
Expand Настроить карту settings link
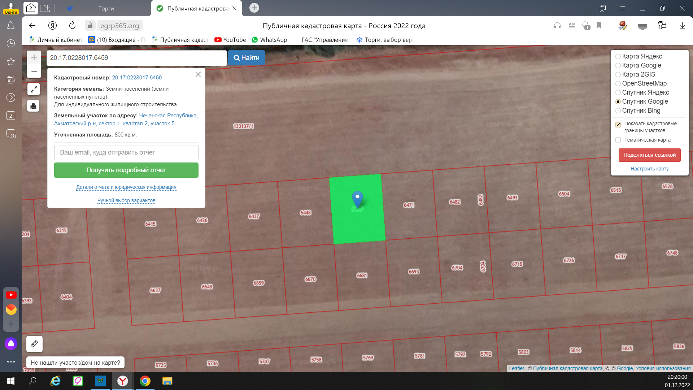point(649,169)
